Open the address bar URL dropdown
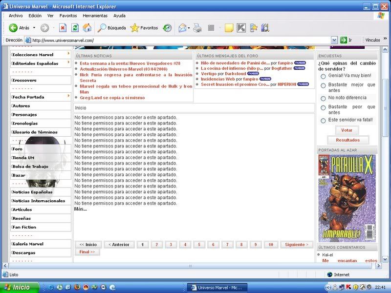The image size is (391, 293). pyautogui.click(x=334, y=40)
